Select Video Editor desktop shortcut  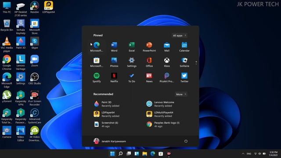tap(21, 133)
